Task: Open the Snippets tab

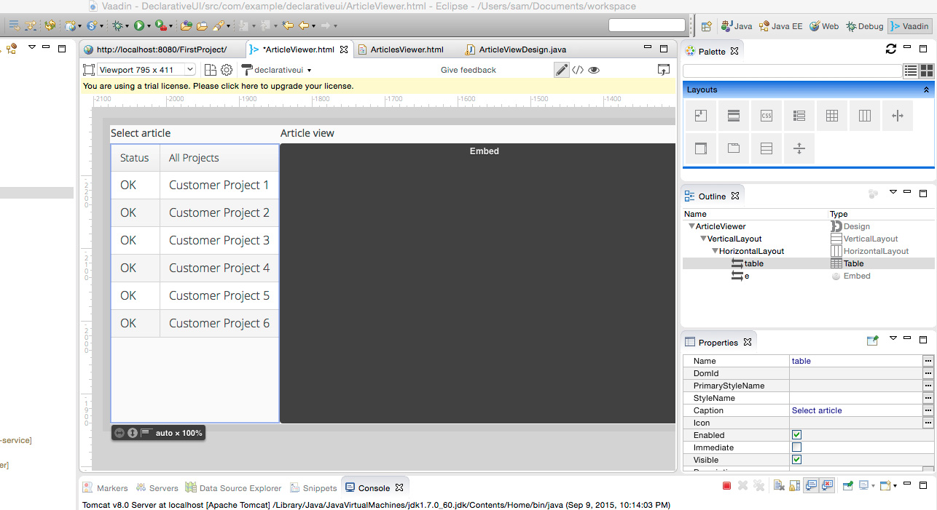Action: click(313, 488)
